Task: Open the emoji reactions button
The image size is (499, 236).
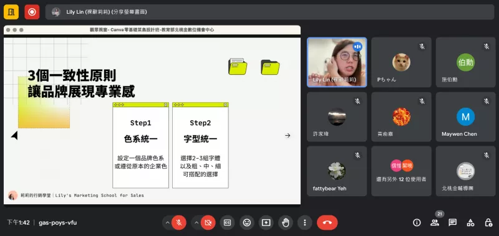Action: 246,223
